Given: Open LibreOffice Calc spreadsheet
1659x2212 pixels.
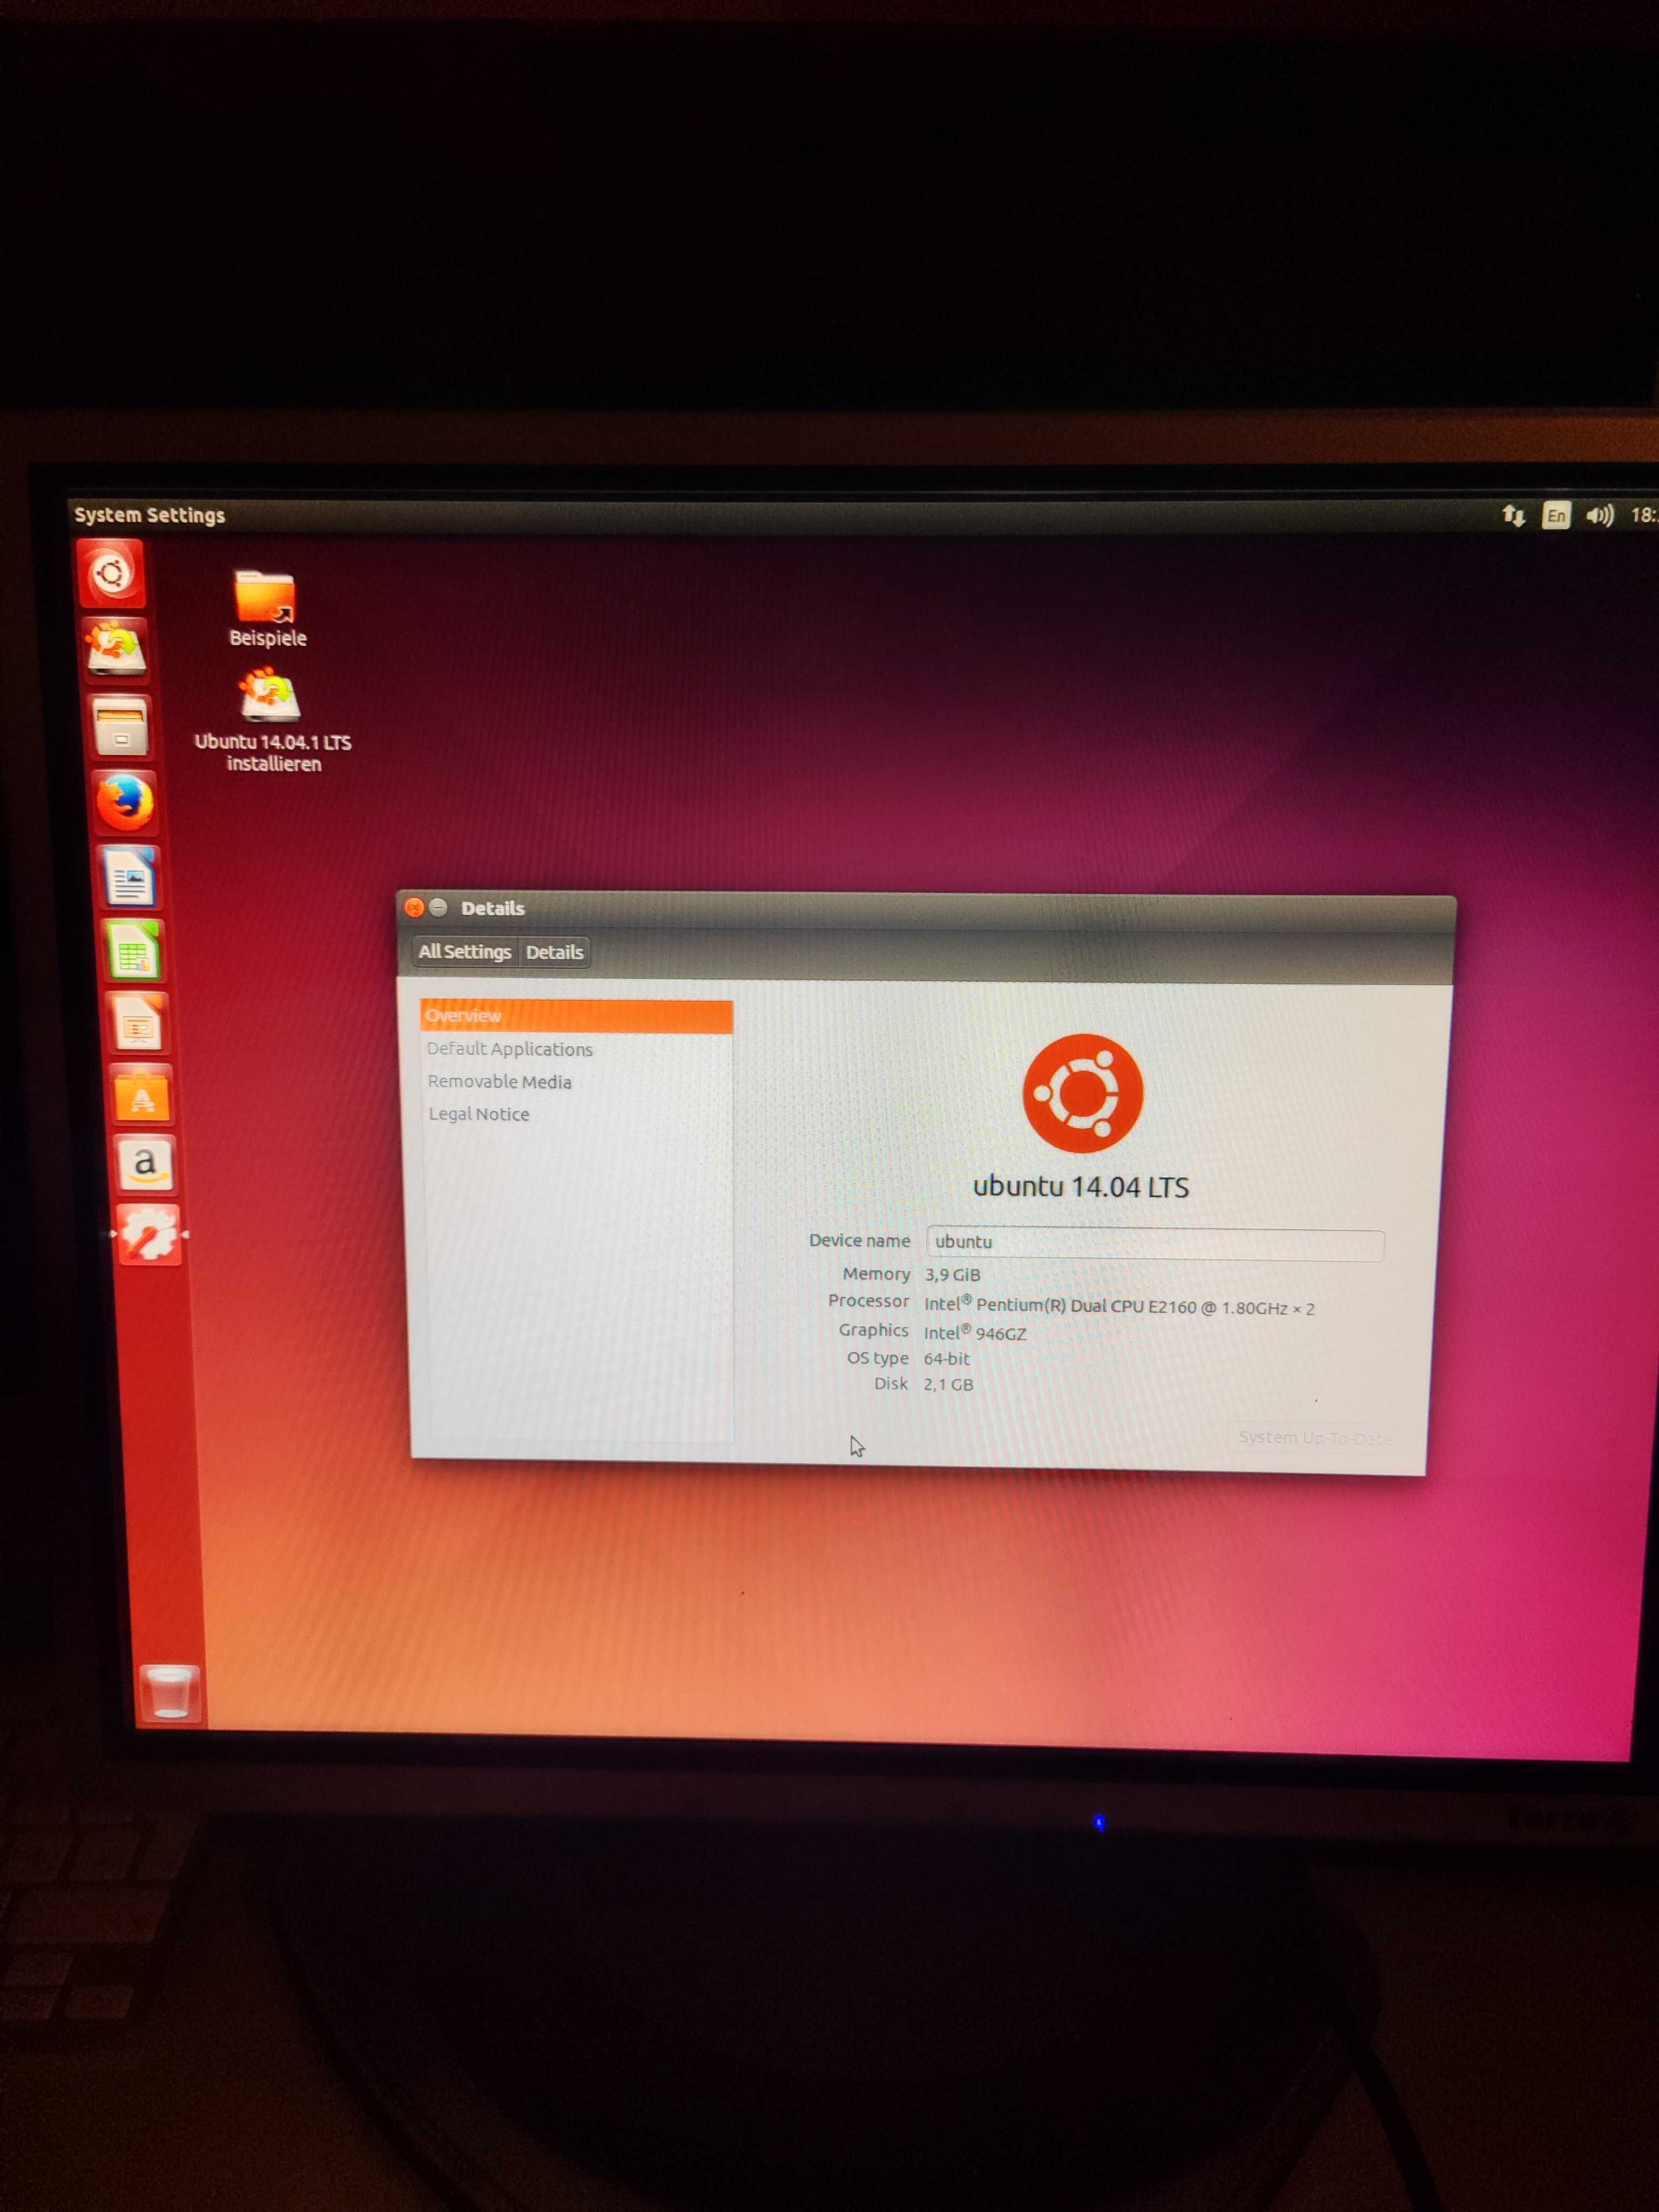Looking at the screenshot, I should tap(134, 950).
